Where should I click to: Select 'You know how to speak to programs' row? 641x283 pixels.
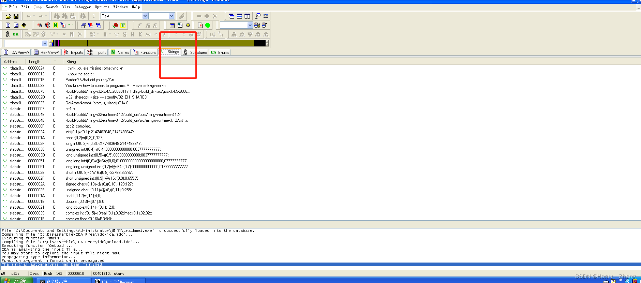click(115, 86)
